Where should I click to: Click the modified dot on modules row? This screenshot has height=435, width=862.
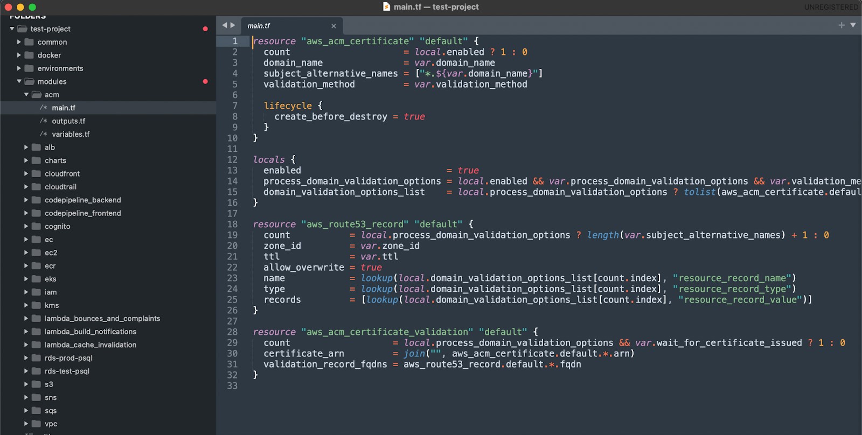coord(205,81)
